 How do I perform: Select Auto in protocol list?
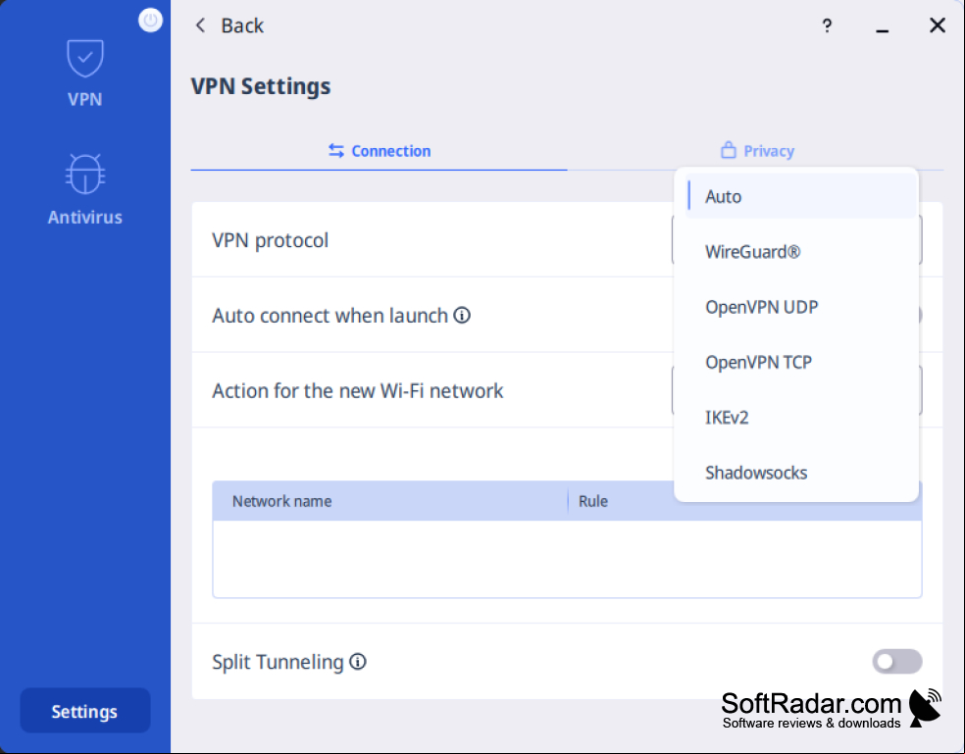[801, 196]
